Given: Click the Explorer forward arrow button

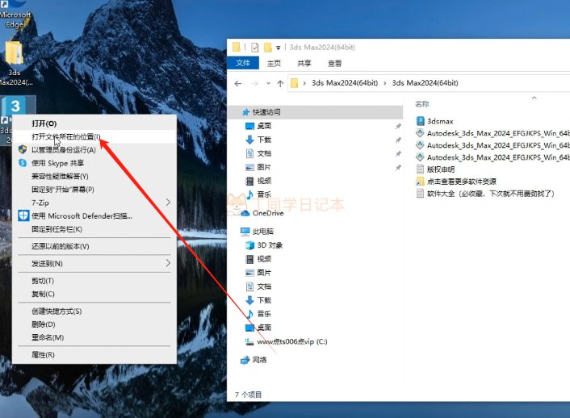Looking at the screenshot, I should coord(255,84).
